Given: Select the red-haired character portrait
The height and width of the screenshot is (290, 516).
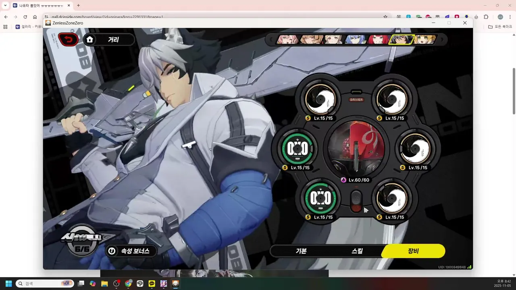Looking at the screenshot, I should (379, 39).
